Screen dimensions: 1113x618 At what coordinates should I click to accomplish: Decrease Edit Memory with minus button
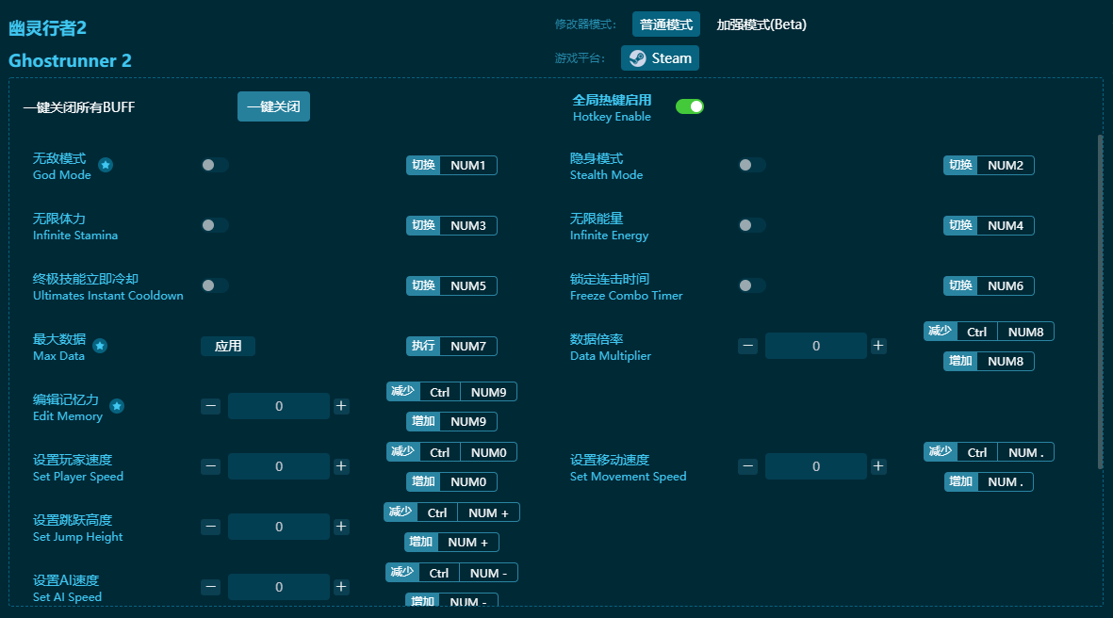pyautogui.click(x=210, y=406)
